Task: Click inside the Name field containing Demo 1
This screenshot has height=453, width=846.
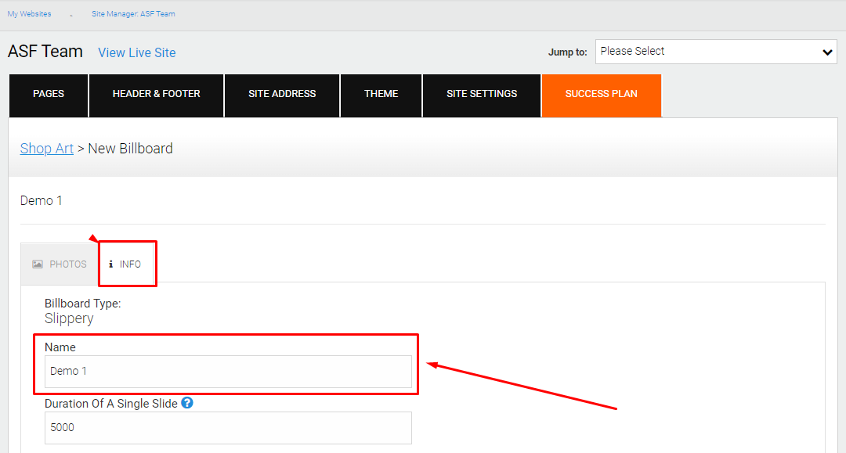Action: pos(228,371)
